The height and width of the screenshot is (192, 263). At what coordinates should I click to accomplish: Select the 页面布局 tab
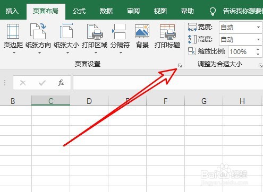pos(46,11)
